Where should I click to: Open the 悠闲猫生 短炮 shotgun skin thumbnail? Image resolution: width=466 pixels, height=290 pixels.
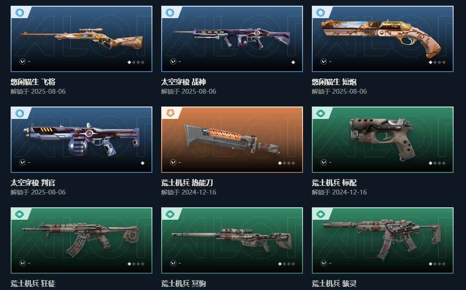[382, 39]
